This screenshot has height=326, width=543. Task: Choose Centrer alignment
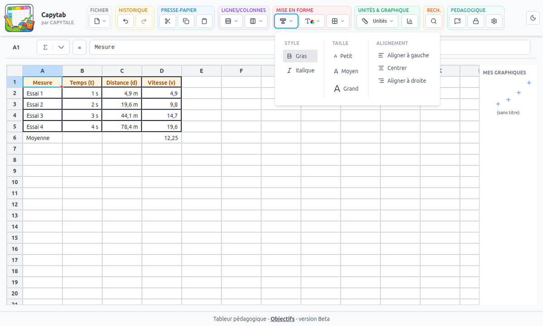pos(392,68)
